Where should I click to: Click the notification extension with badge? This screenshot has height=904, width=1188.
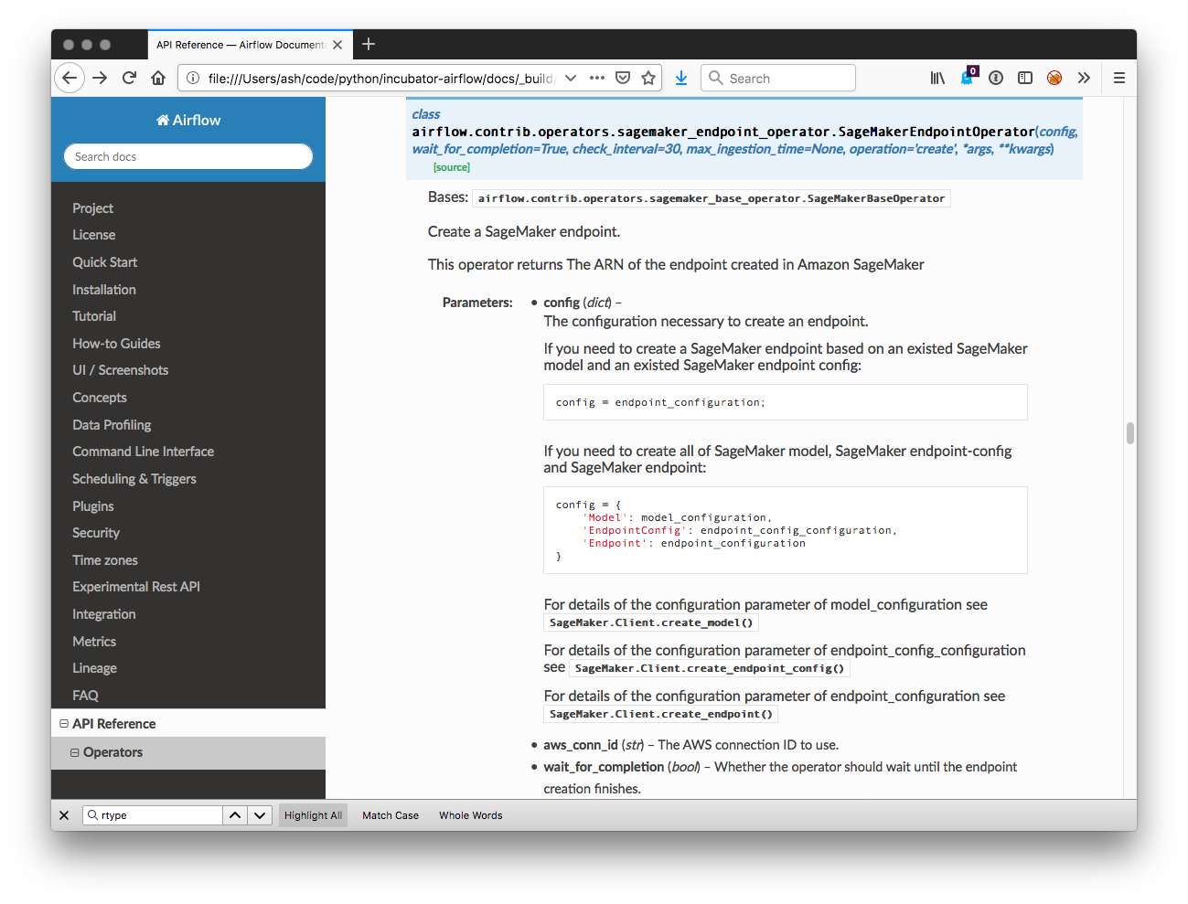click(969, 77)
